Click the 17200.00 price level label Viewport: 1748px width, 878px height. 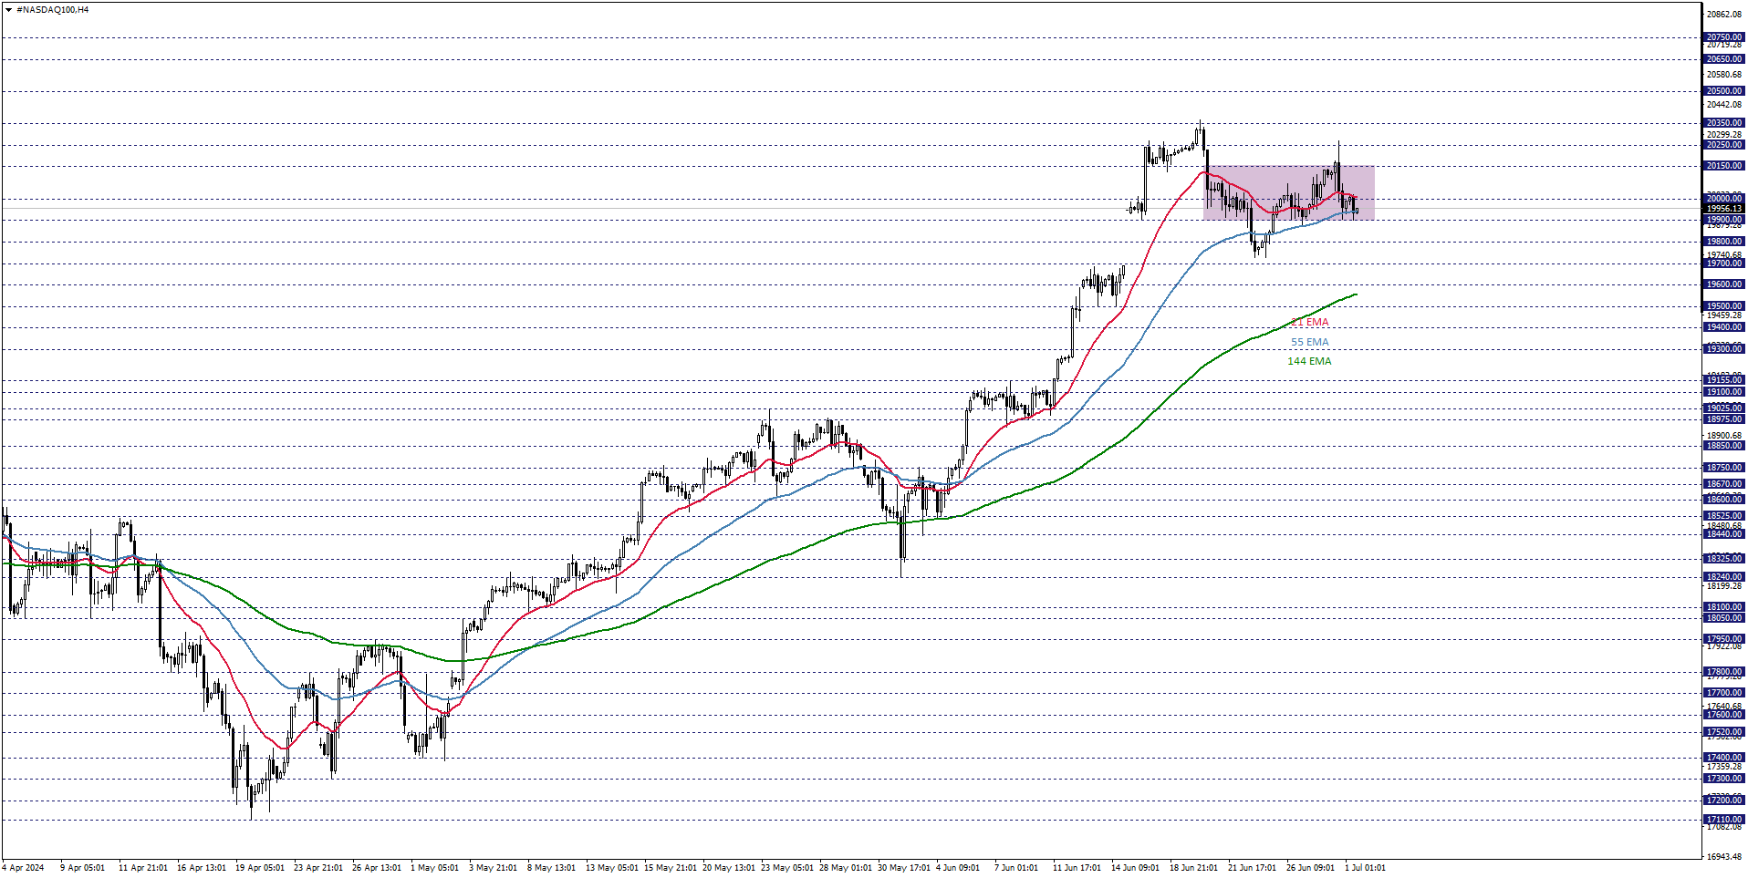click(x=1724, y=801)
